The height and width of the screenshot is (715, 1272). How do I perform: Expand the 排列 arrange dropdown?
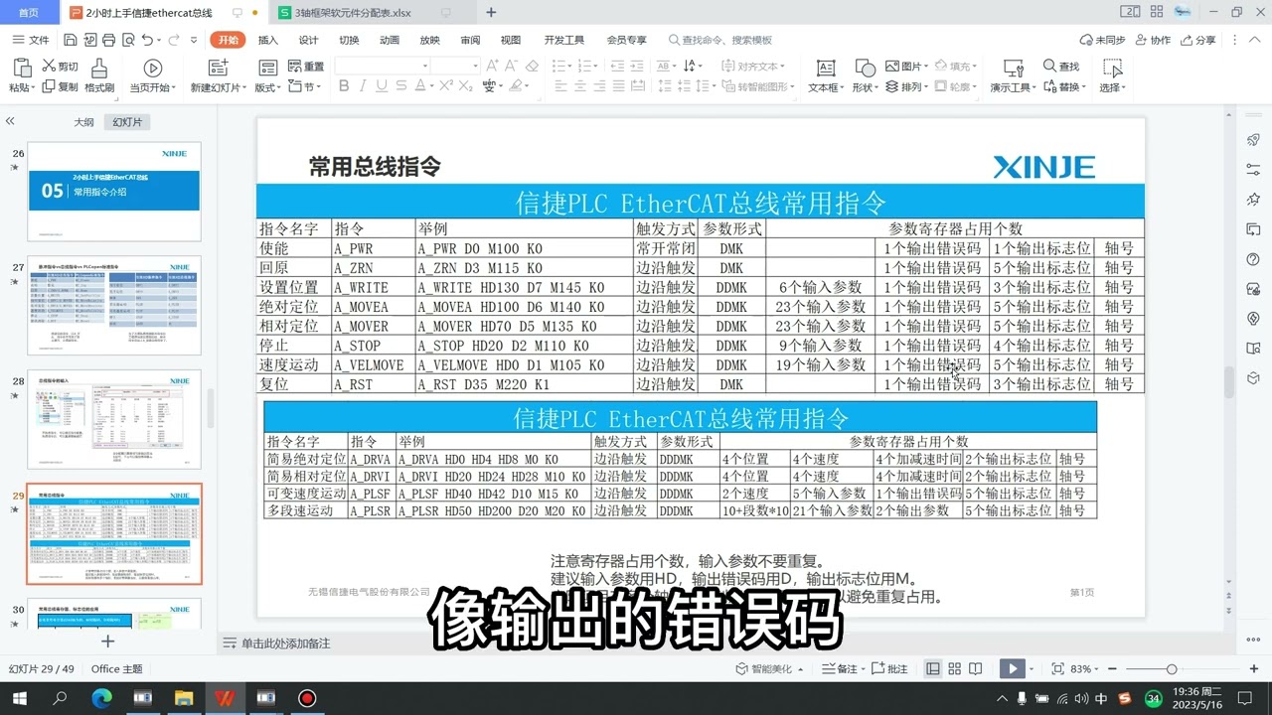[928, 87]
